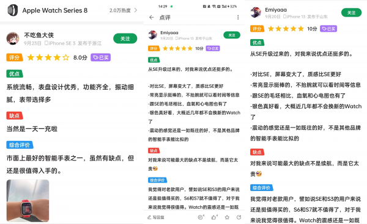Tap 综合评价 label in right panel
The width and height of the screenshot is (367, 224).
(x=261, y=188)
